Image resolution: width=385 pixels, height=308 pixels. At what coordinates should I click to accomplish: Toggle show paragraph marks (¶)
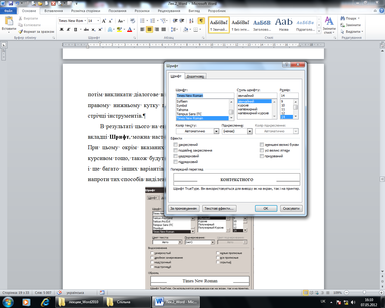pos(201,21)
